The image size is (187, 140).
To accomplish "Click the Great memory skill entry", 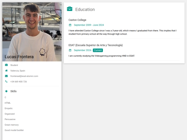I will [12, 125].
